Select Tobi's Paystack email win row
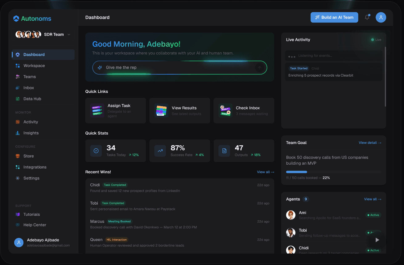 click(180, 206)
